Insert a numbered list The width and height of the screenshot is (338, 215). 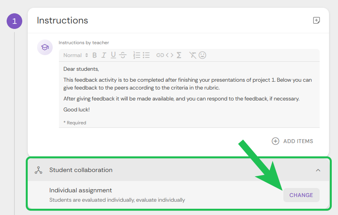[137, 56]
